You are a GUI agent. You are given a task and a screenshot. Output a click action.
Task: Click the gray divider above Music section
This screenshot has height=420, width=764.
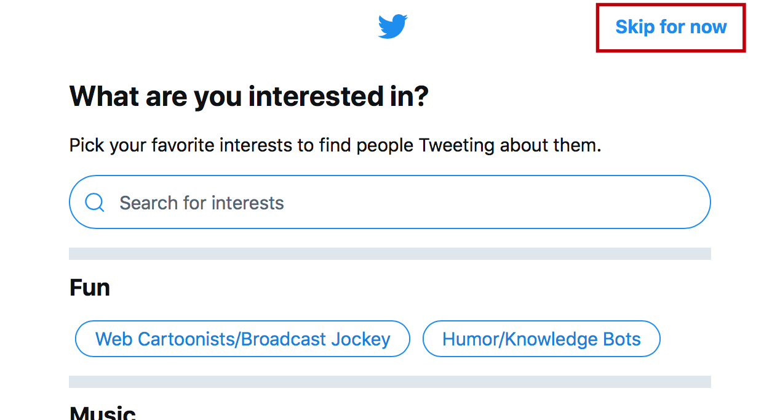pos(390,382)
